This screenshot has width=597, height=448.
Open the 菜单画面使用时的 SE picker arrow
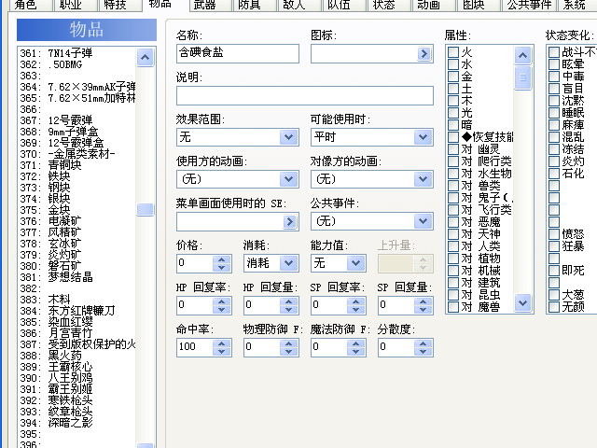pyautogui.click(x=290, y=221)
